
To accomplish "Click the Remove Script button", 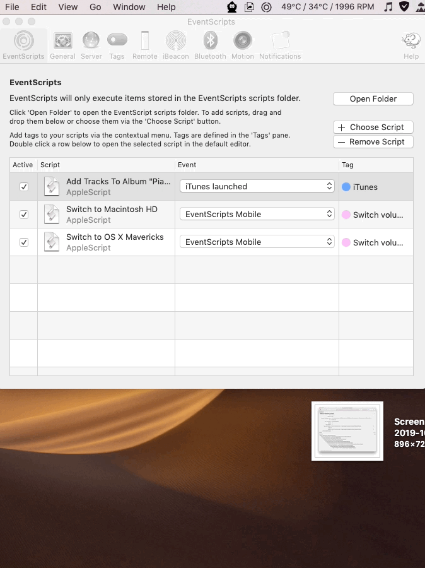I will click(373, 141).
